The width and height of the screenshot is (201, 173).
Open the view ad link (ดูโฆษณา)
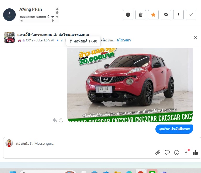124,40
